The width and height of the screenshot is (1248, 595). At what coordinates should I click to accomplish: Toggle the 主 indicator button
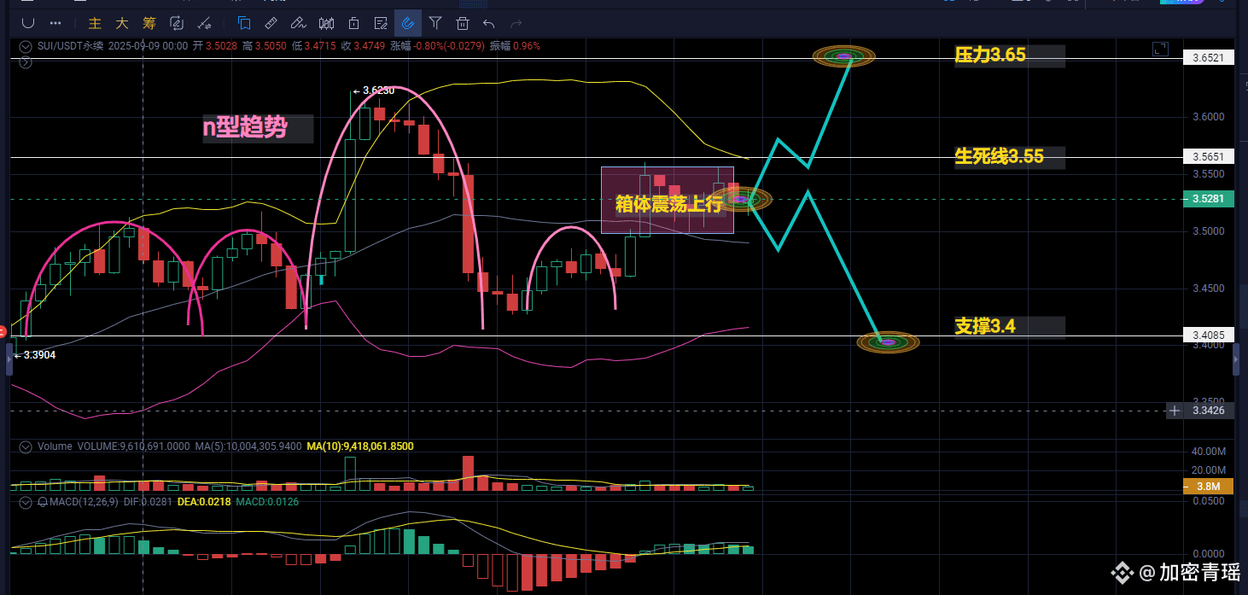tap(96, 23)
